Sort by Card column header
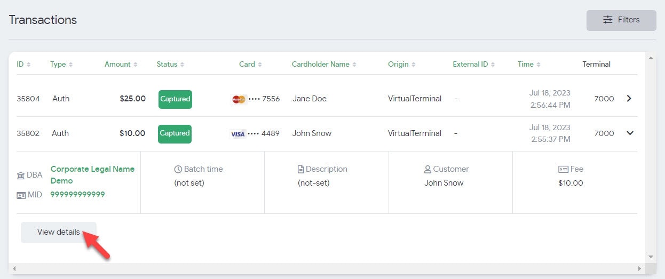Image resolution: width=665 pixels, height=279 pixels. click(250, 64)
